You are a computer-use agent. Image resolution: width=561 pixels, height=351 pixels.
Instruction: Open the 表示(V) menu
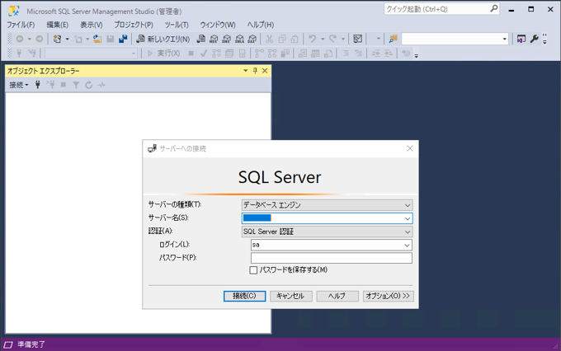(x=92, y=25)
